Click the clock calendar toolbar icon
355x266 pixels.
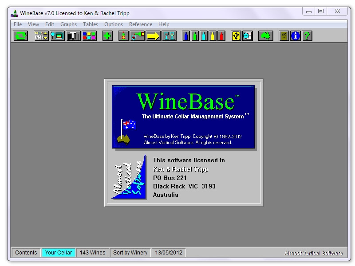point(248,36)
